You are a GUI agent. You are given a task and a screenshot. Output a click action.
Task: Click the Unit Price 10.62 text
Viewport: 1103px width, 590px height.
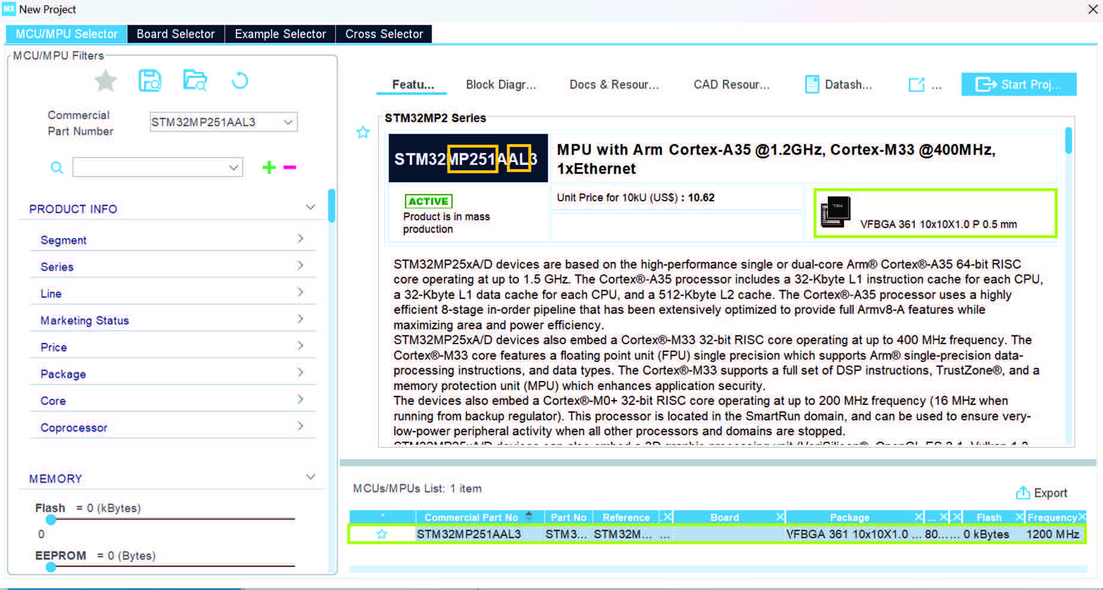tap(635, 198)
